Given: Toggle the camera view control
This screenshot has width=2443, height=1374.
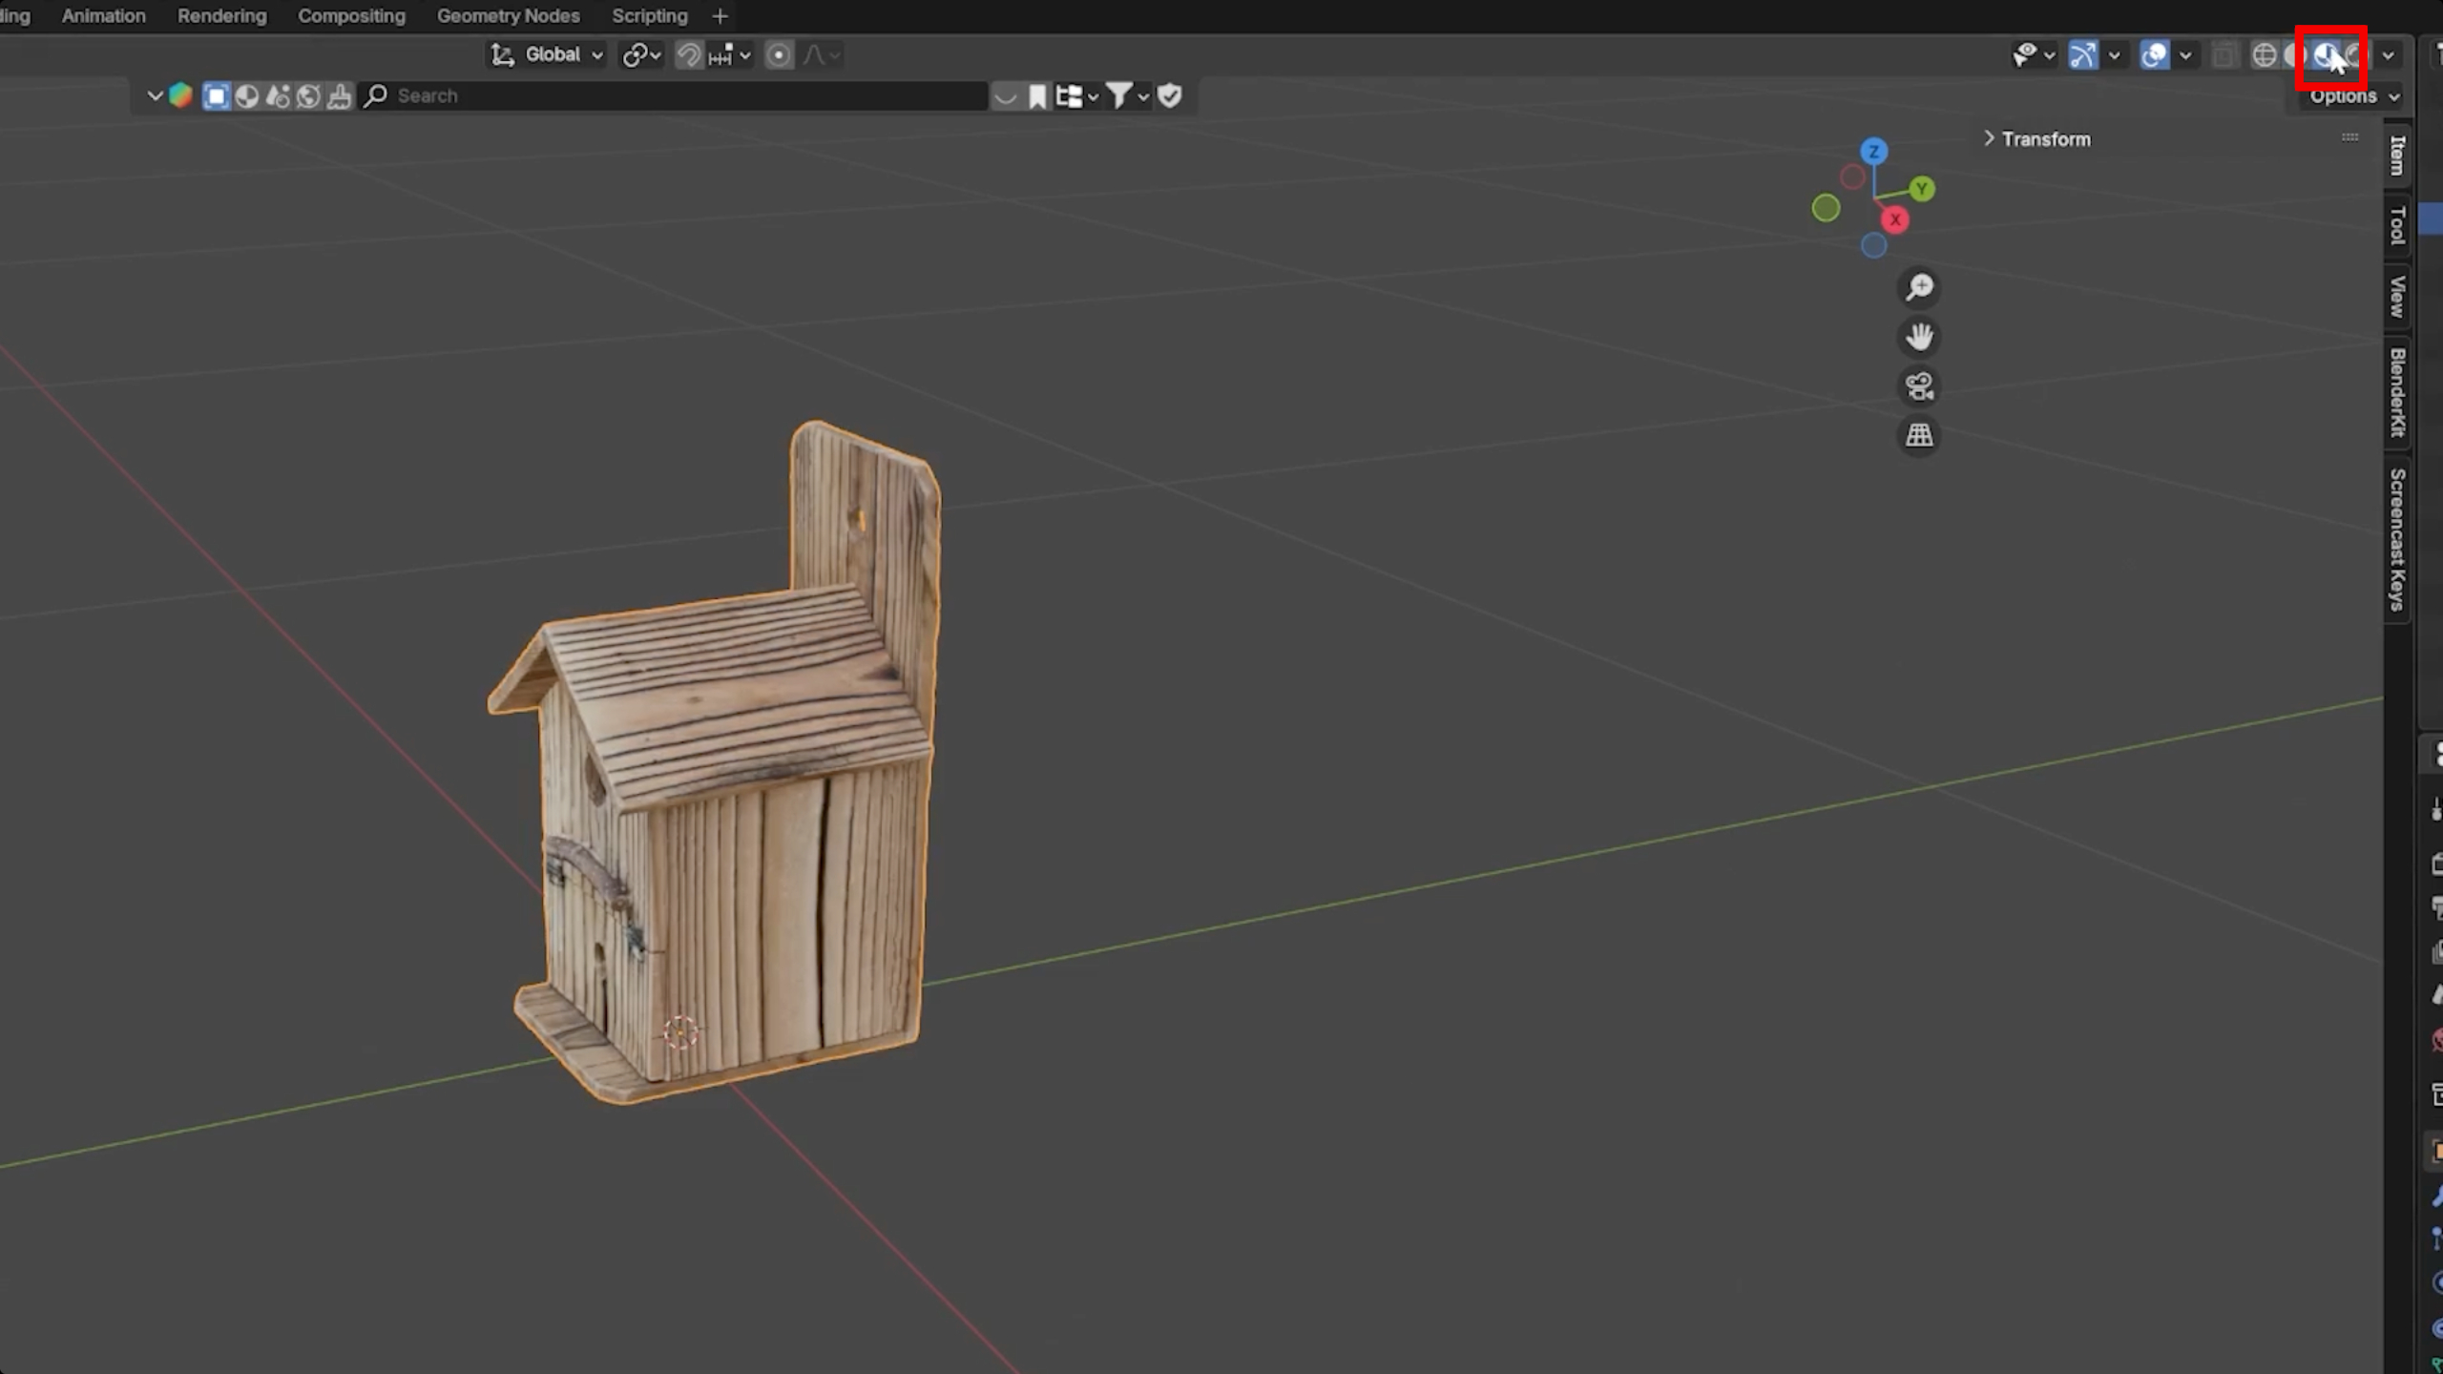Looking at the screenshot, I should coord(1918,386).
